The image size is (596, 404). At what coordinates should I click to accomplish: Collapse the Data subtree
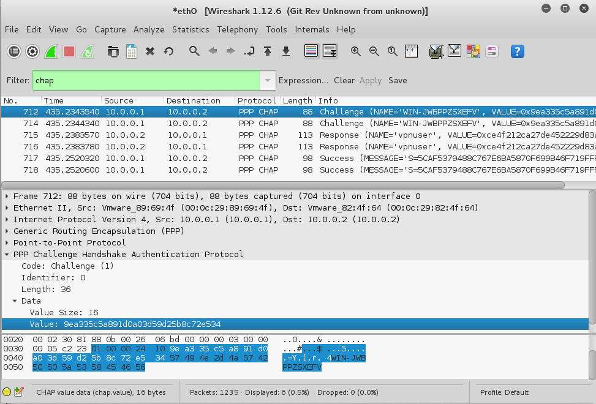pos(15,301)
